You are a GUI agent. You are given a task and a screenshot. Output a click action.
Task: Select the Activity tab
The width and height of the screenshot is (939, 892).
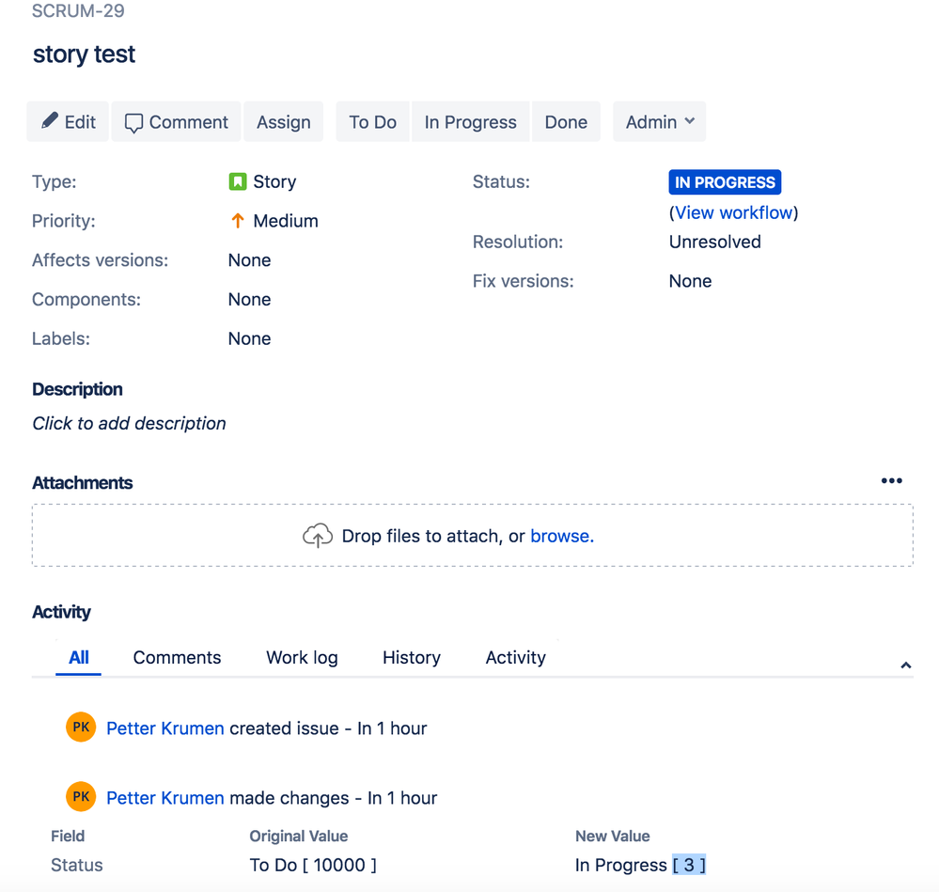click(x=515, y=657)
